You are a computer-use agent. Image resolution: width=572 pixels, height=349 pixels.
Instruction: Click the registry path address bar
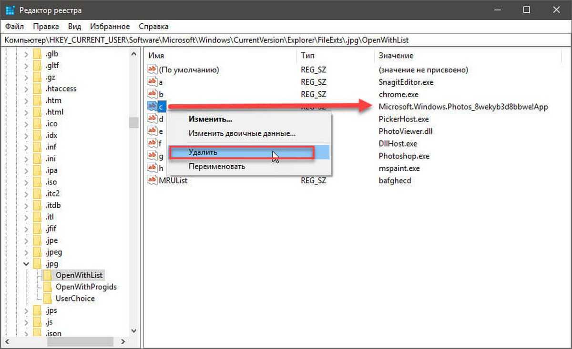pyautogui.click(x=286, y=40)
